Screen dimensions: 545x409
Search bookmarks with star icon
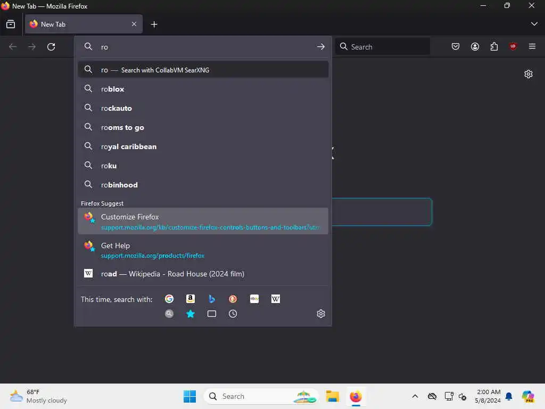click(191, 314)
